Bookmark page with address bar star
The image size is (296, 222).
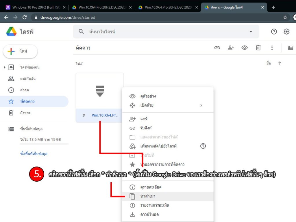285,18
